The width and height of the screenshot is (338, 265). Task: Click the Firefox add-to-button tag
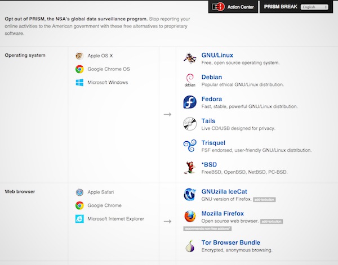(272, 222)
